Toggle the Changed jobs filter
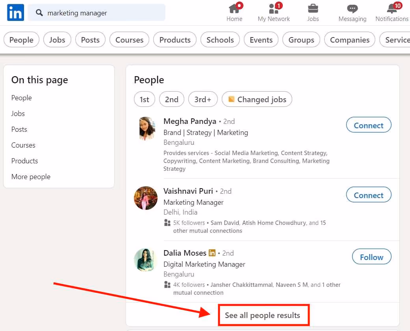Screen dimensions: 410x331 [257, 99]
